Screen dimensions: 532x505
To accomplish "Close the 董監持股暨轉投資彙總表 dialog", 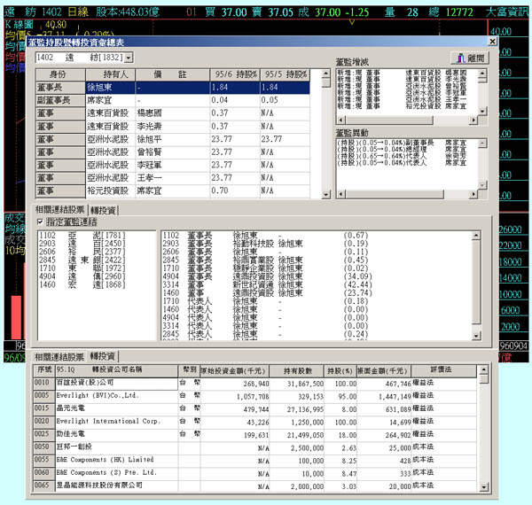I will pos(492,42).
